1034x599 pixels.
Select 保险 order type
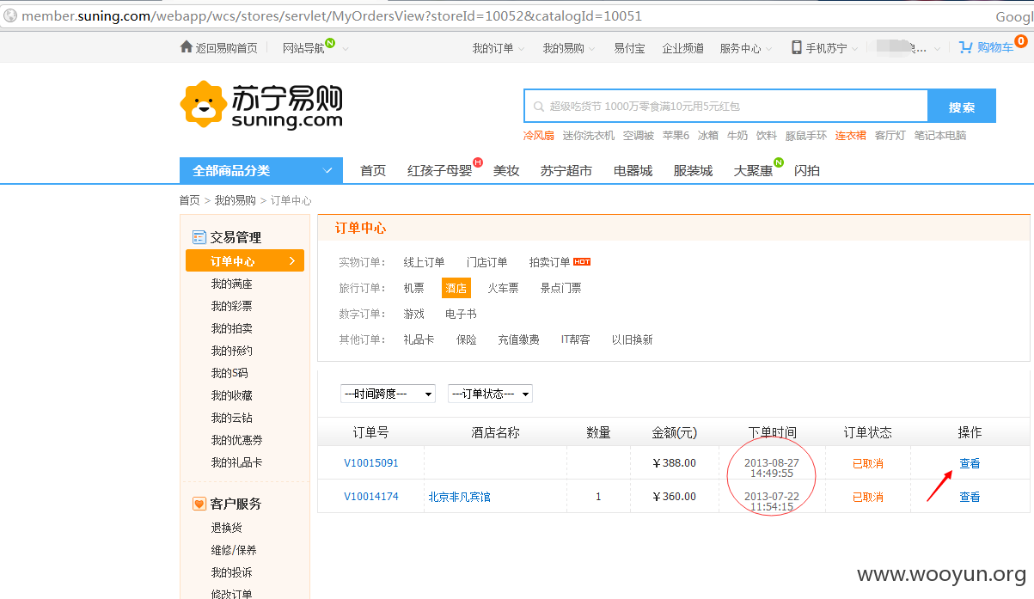pyautogui.click(x=467, y=339)
